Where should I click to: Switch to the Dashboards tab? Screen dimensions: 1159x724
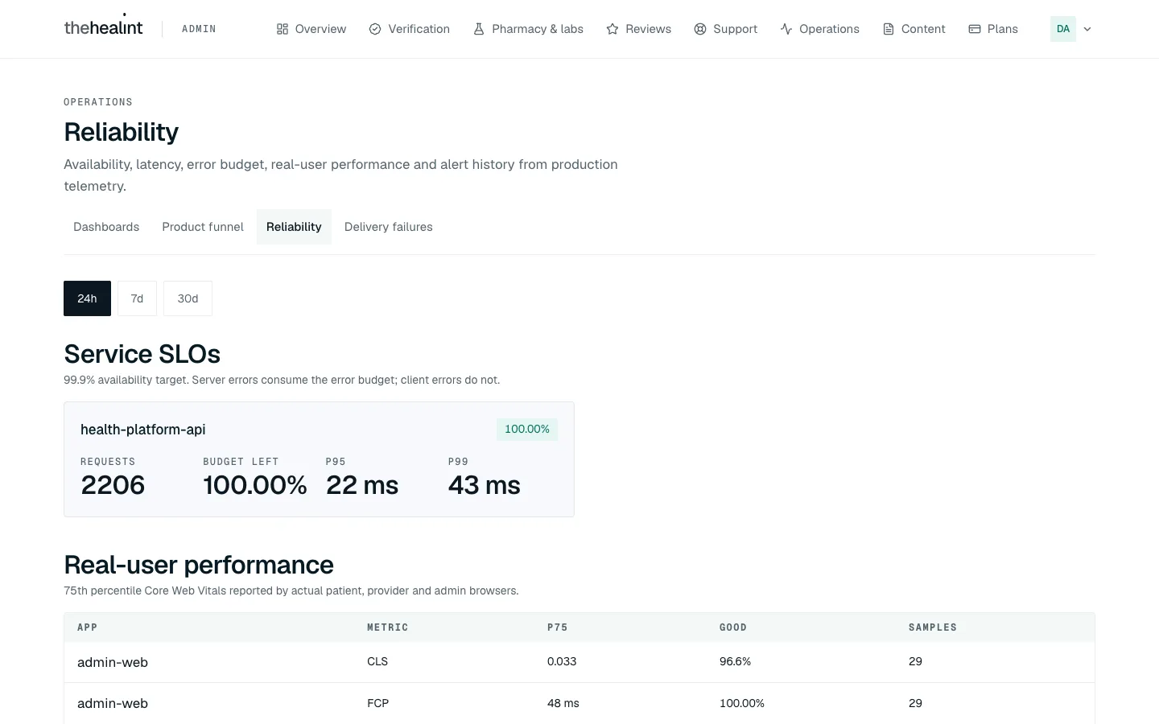[106, 227]
